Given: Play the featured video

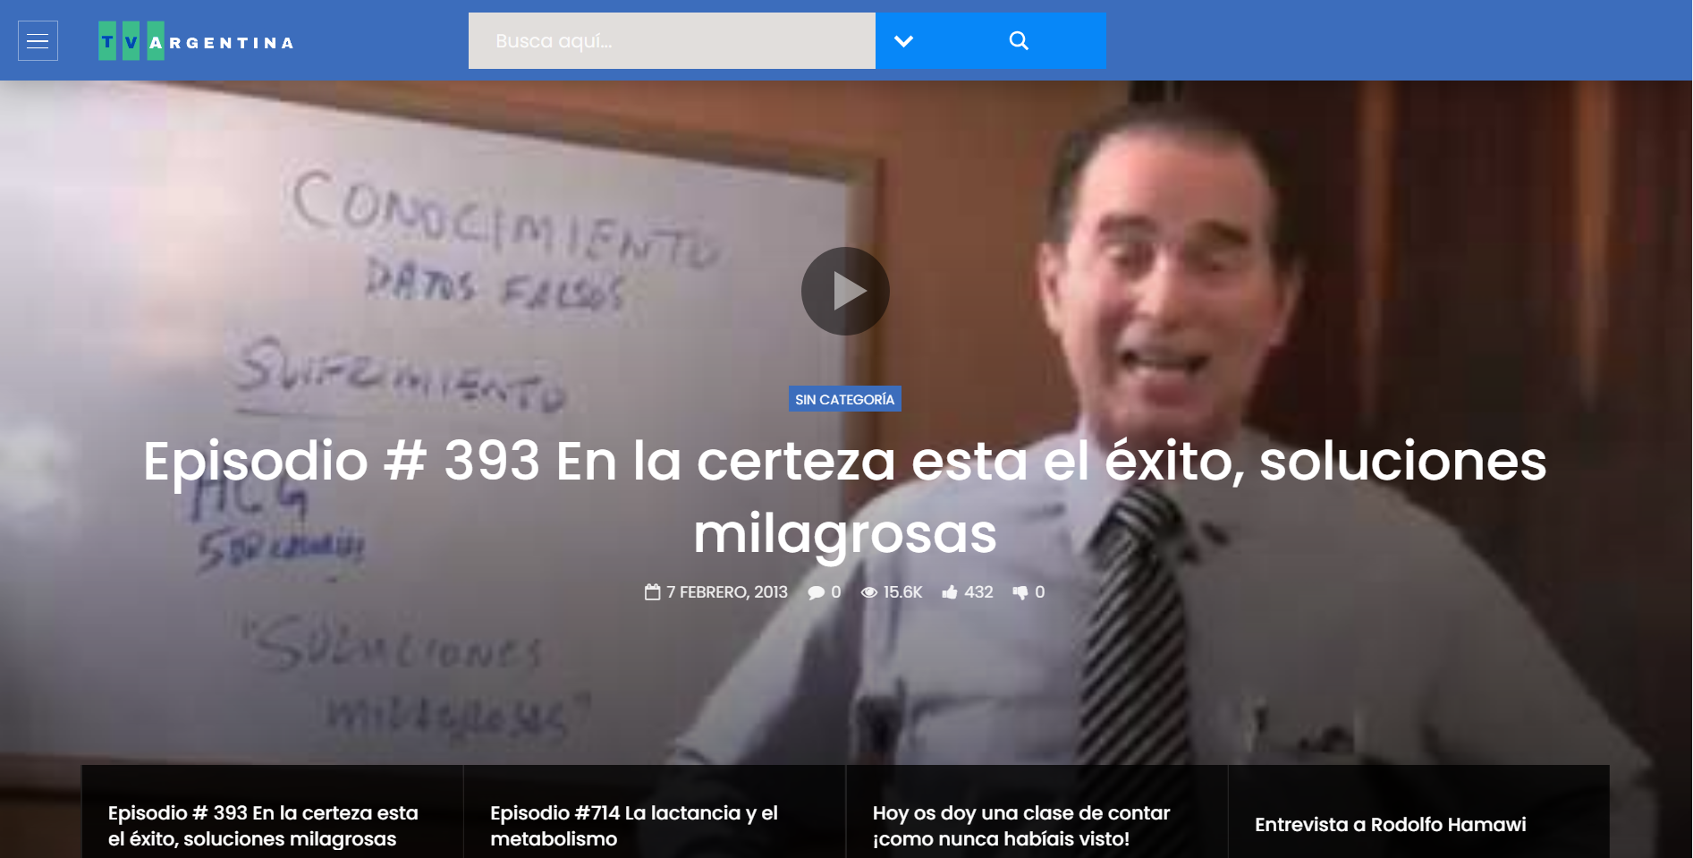Looking at the screenshot, I should pyautogui.click(x=845, y=292).
